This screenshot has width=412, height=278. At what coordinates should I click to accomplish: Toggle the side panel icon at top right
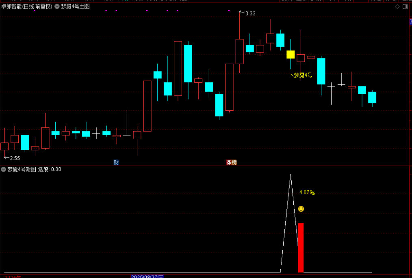pos(405,6)
